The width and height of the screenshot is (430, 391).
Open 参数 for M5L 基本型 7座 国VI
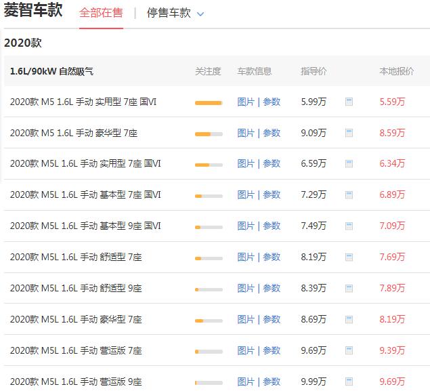(x=272, y=194)
